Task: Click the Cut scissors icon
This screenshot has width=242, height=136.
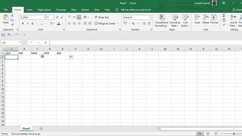Action: [12, 15]
